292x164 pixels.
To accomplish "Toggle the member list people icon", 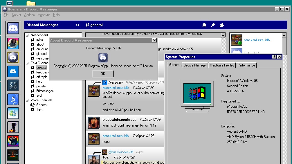I will [222, 25].
